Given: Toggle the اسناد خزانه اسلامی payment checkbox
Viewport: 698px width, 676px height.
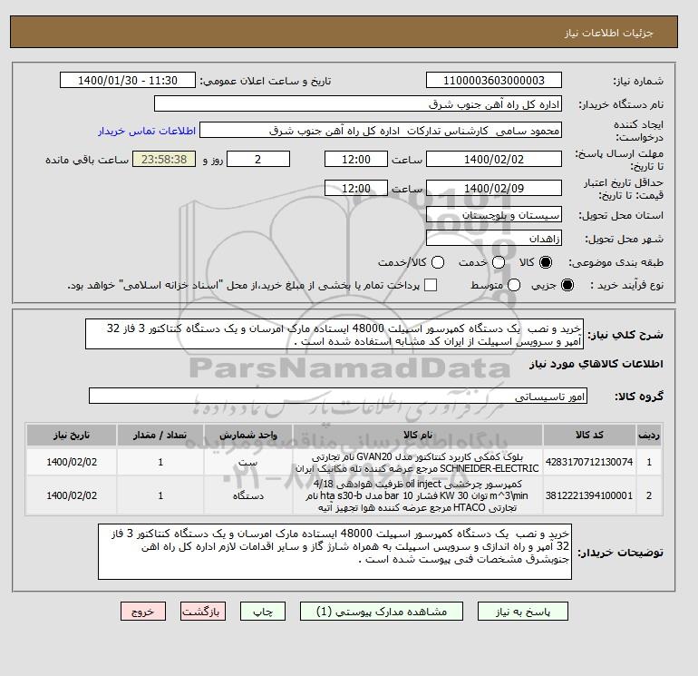Looking at the screenshot, I should pyautogui.click(x=431, y=285).
